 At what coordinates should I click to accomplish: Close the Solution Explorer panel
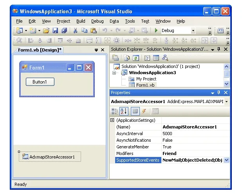(x=226, y=49)
